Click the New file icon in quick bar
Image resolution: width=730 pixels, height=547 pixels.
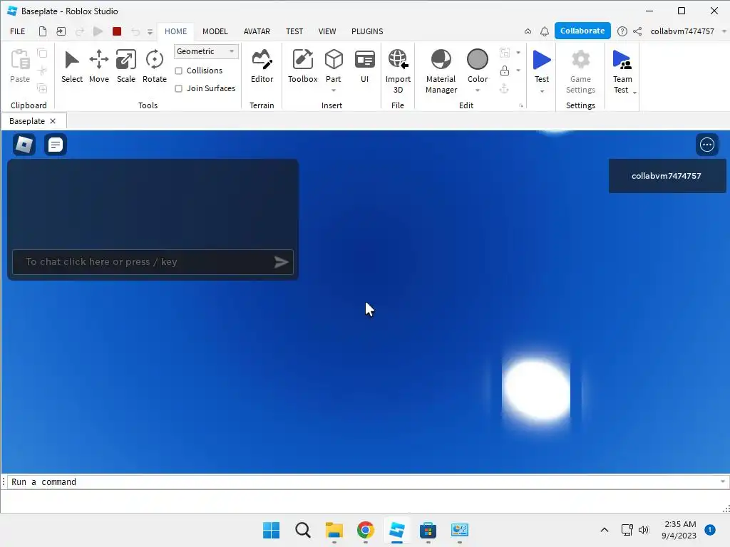42,31
